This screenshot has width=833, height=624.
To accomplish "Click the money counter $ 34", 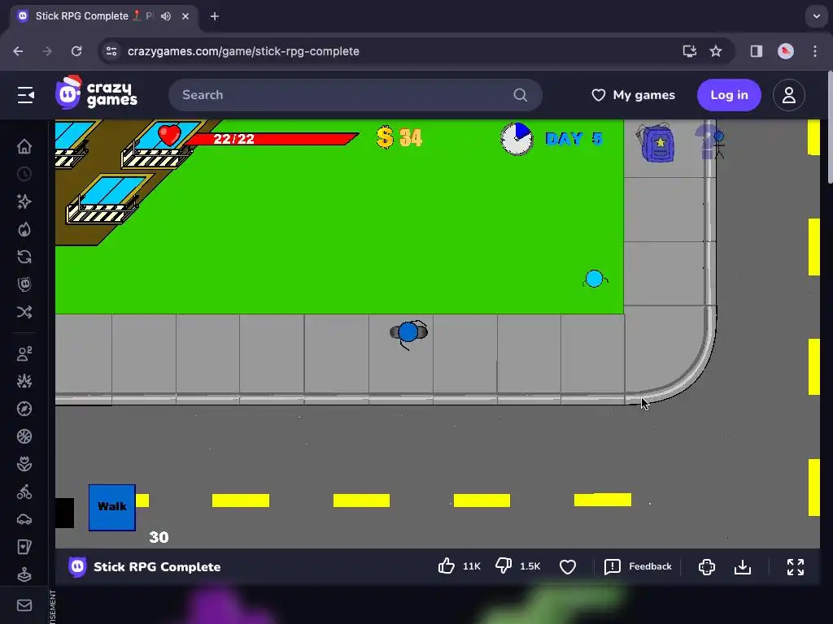I will tap(399, 138).
